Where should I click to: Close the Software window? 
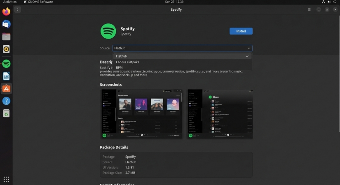335,9
